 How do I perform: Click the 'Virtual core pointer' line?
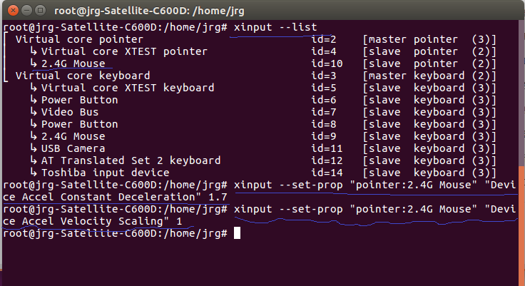(79, 39)
